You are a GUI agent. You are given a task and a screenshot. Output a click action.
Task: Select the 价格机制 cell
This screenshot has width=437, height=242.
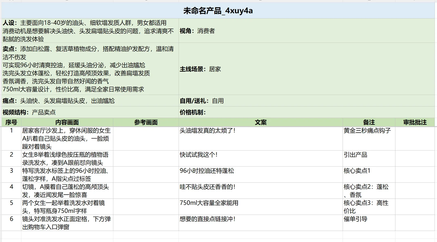click(307, 112)
